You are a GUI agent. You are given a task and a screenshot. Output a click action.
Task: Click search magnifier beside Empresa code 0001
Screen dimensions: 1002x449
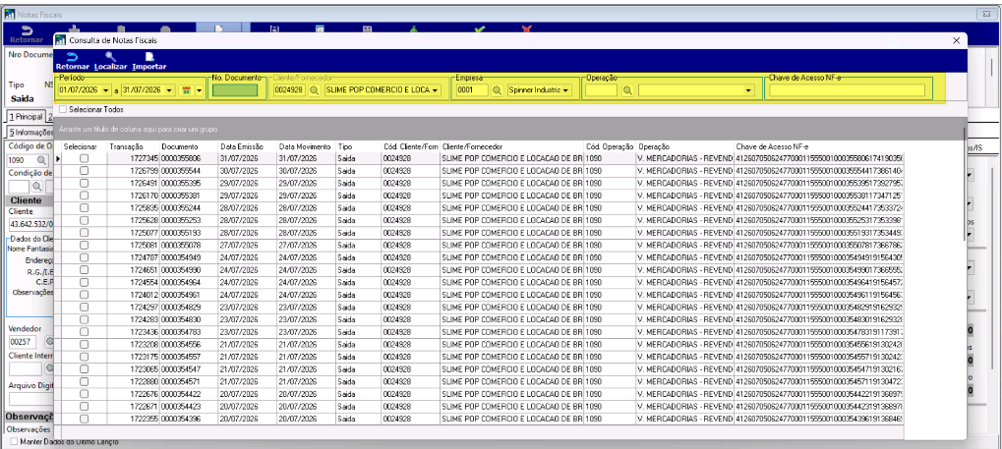click(x=498, y=90)
